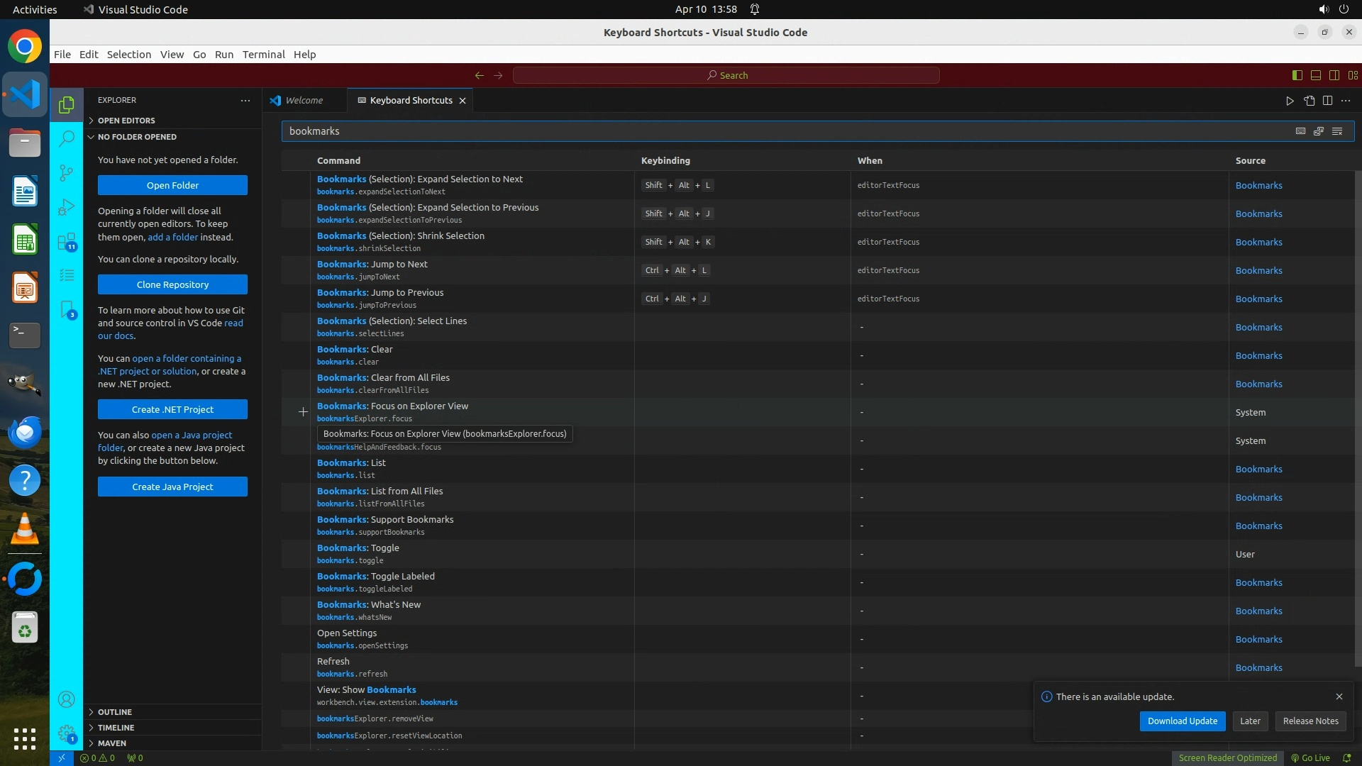Click the Sort by Precedence icon
This screenshot has height=766, width=1362.
(x=1319, y=131)
